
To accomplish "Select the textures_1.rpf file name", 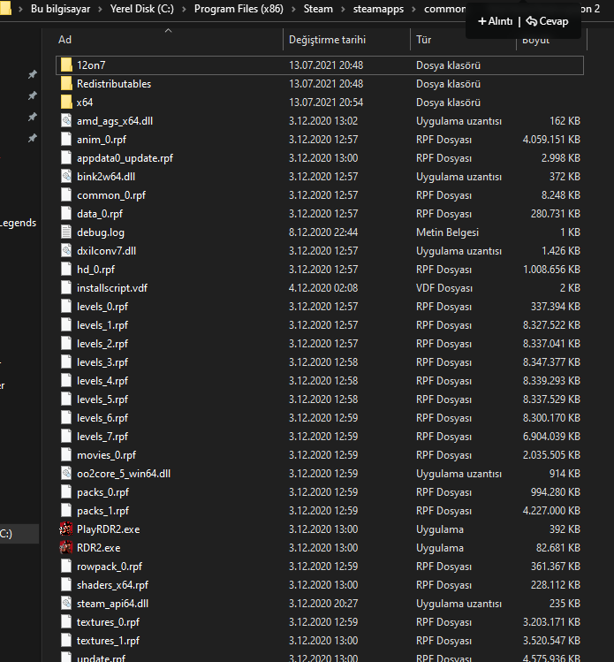I will point(108,641).
